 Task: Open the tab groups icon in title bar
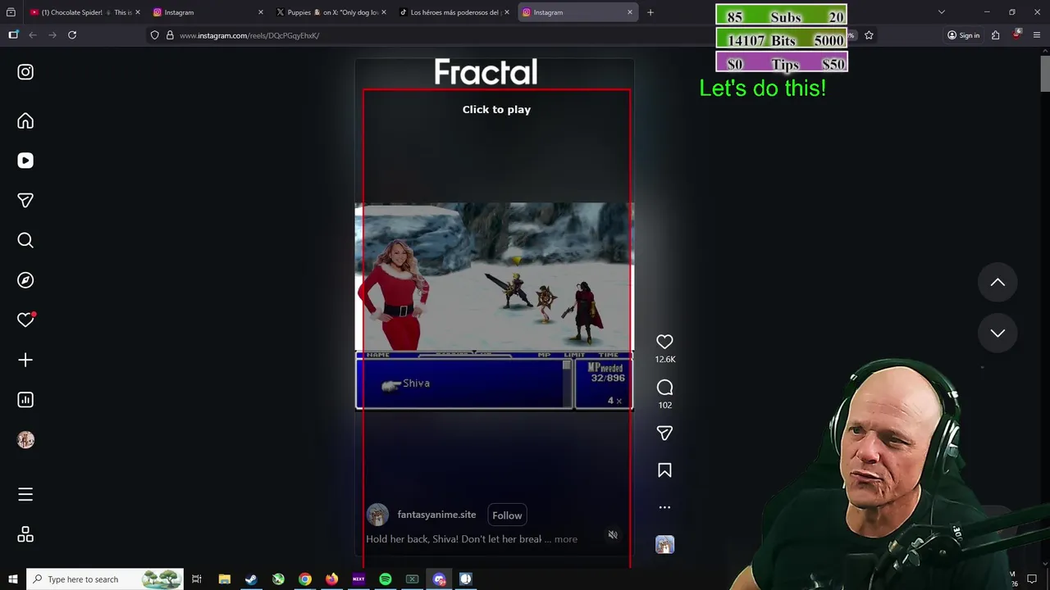point(11,12)
